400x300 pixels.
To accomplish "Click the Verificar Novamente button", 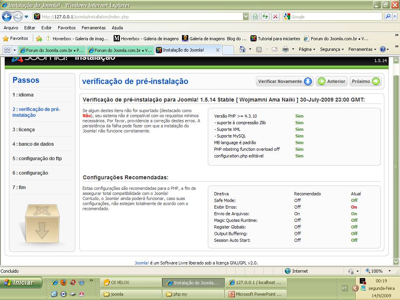I will (284, 81).
